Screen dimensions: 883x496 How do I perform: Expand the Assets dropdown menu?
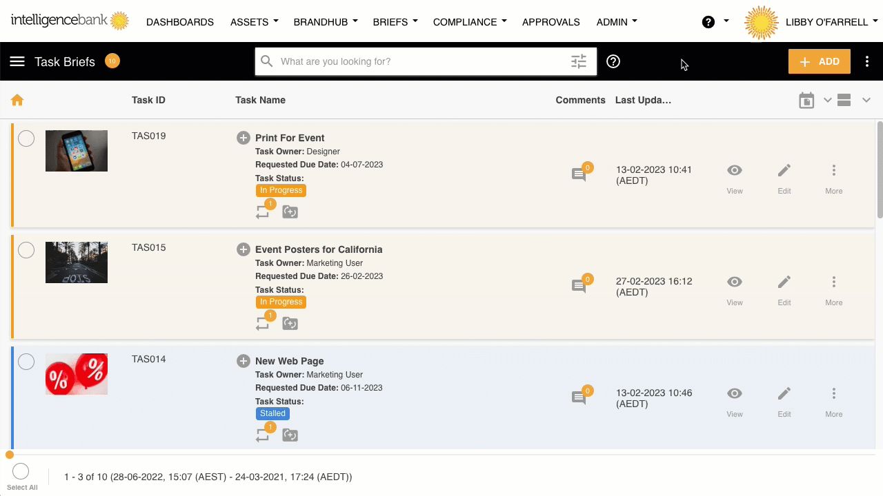[254, 22]
